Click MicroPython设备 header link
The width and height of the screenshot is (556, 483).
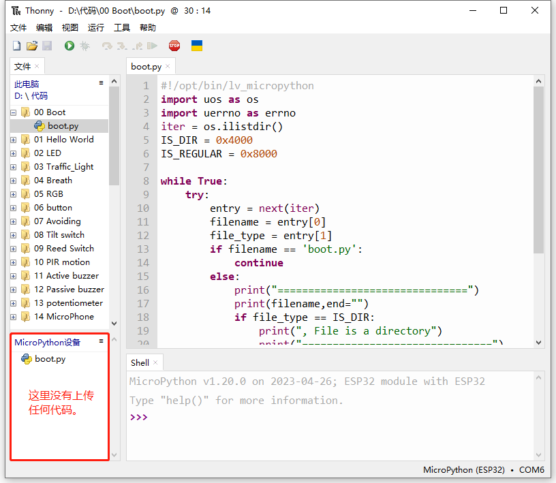click(48, 342)
